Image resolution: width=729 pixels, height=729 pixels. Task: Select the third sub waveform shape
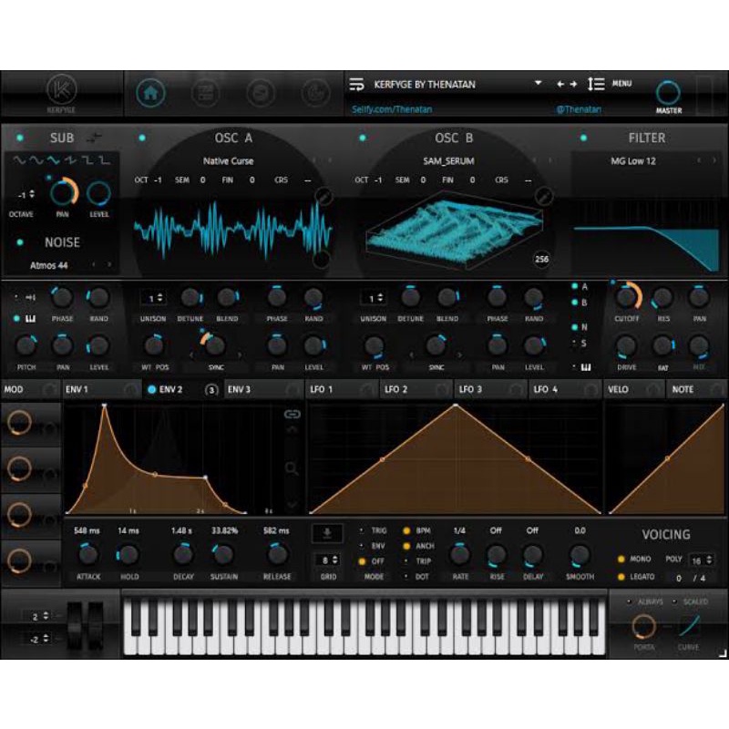[53, 160]
